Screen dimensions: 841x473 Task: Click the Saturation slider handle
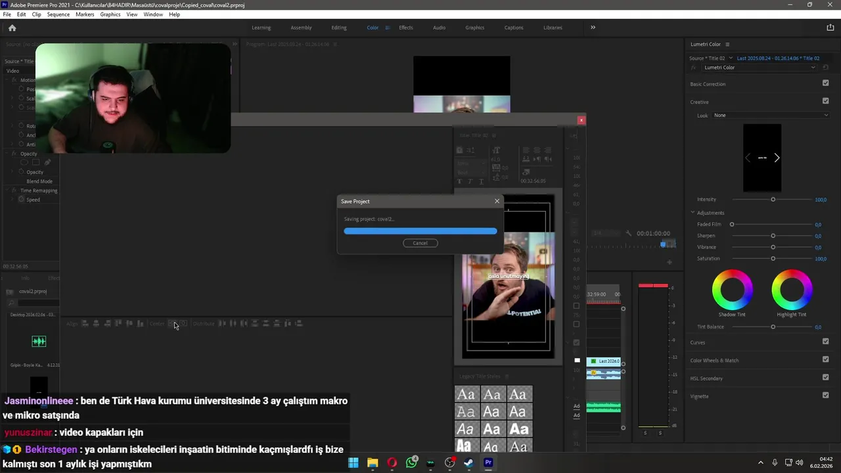click(773, 259)
